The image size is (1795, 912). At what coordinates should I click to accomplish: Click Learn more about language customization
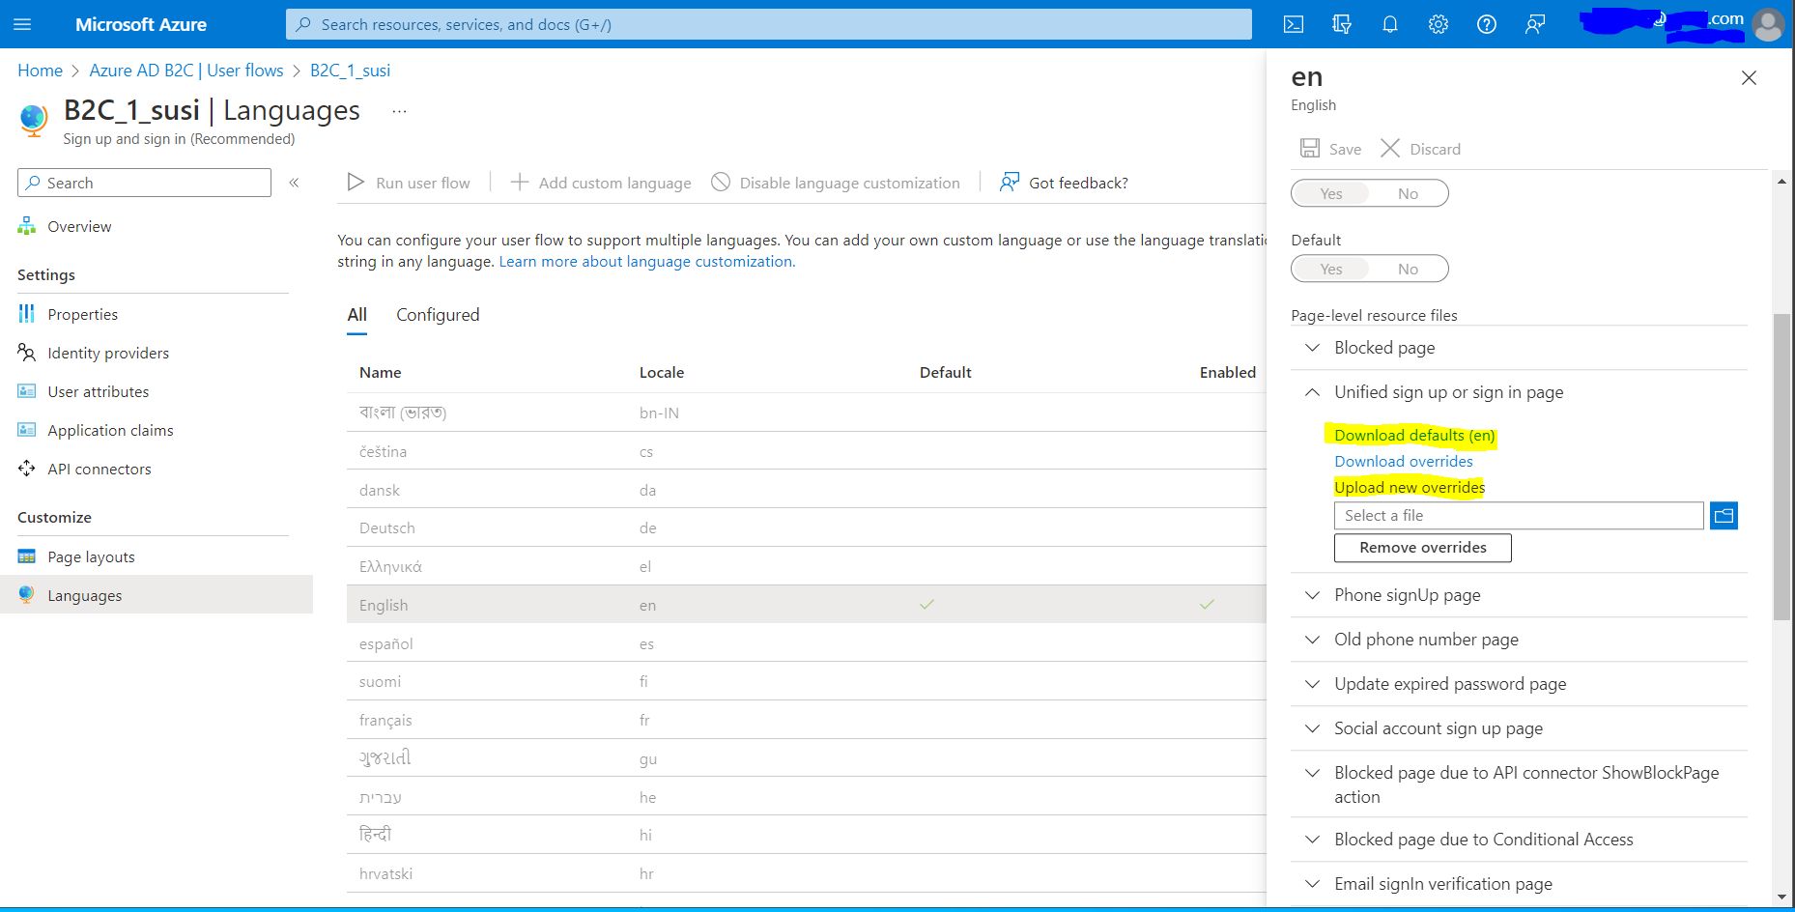coord(645,261)
